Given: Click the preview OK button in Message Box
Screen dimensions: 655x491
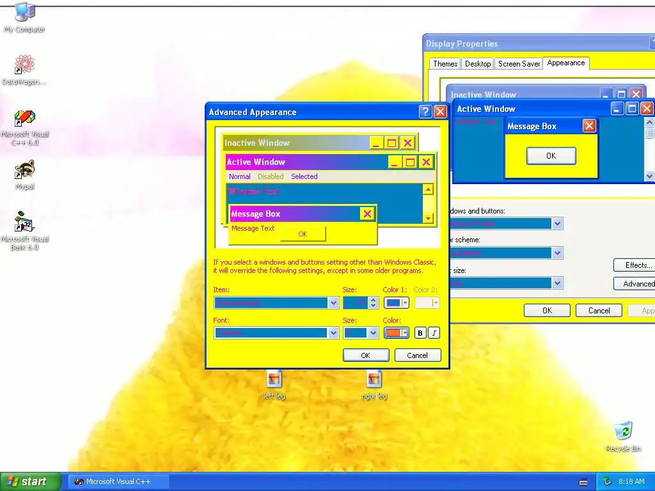Looking at the screenshot, I should pyautogui.click(x=303, y=234).
